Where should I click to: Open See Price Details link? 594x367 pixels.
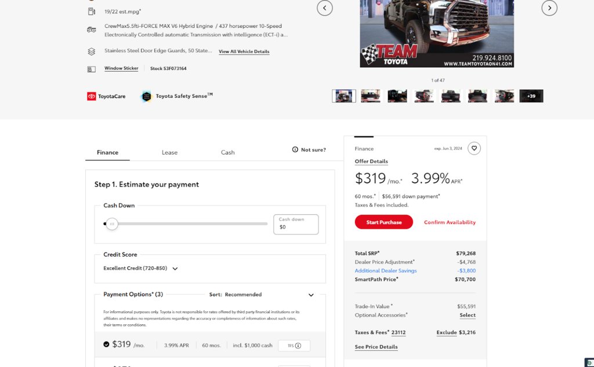(x=376, y=347)
